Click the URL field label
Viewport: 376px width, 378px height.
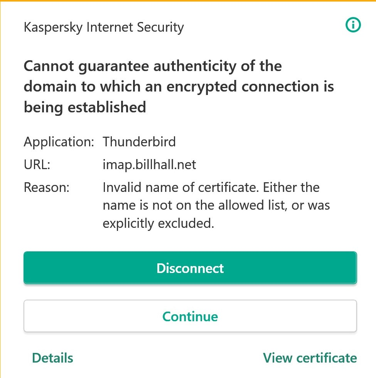37,165
